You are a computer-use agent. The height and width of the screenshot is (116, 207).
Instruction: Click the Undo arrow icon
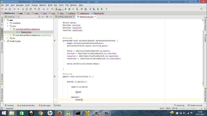pos(14,9)
